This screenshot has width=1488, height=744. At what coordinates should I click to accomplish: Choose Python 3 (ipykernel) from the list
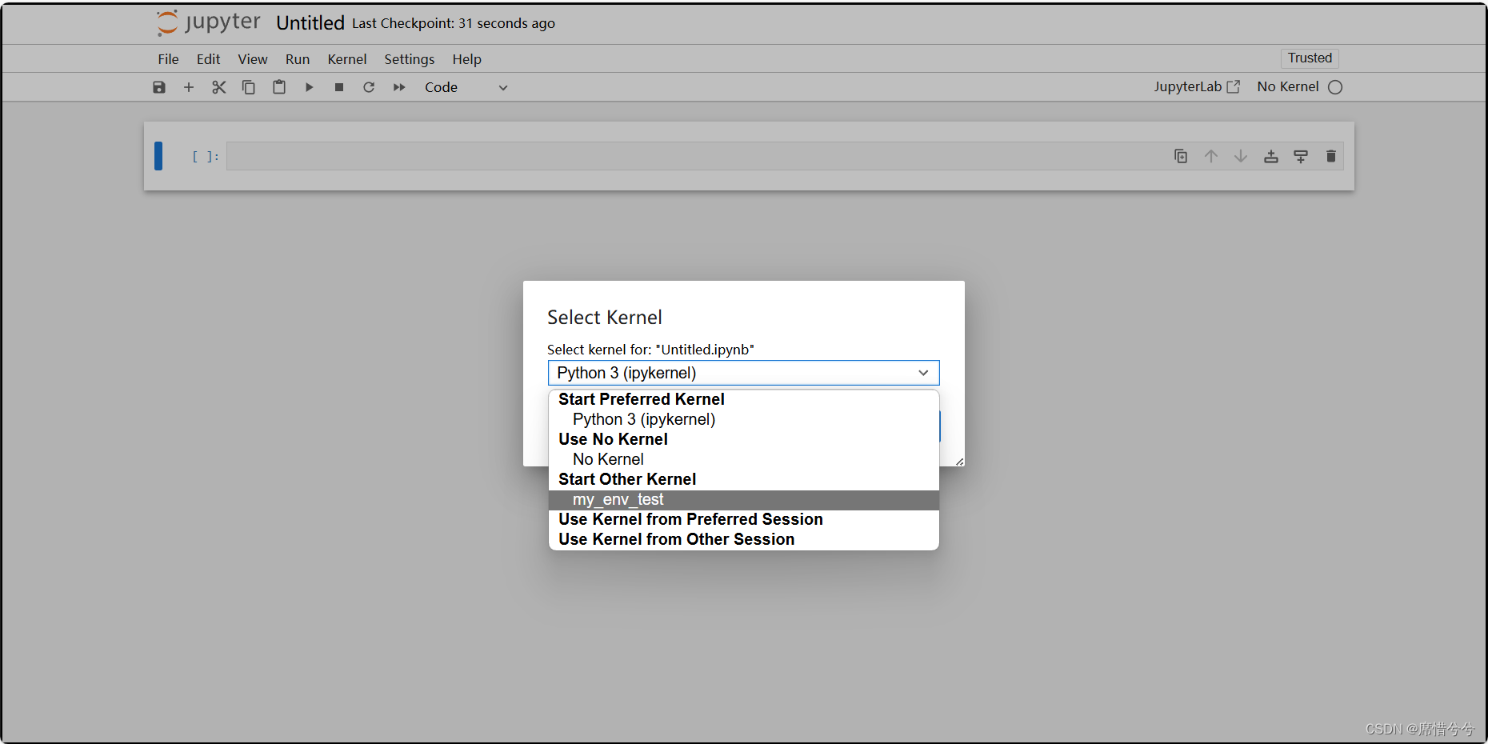pyautogui.click(x=743, y=419)
